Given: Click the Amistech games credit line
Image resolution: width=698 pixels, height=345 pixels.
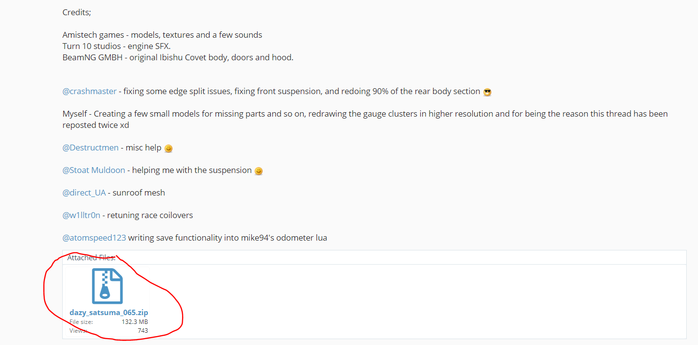Looking at the screenshot, I should tap(162, 35).
